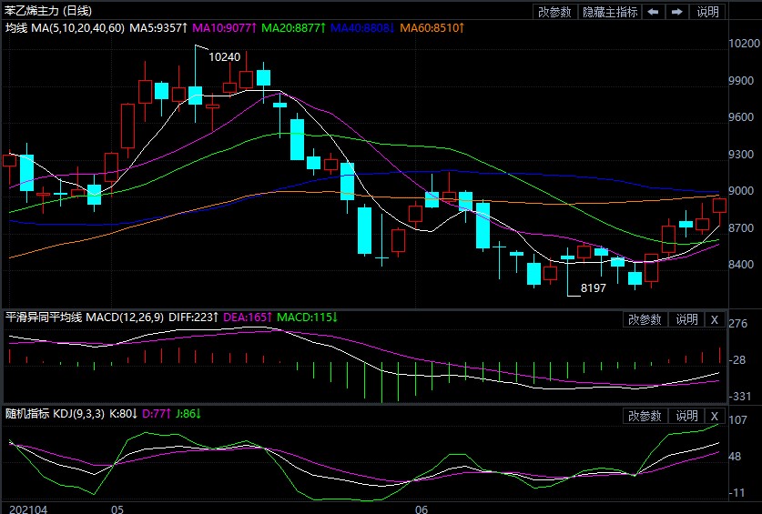Click the MA5:9357 legend label
This screenshot has height=514, width=762.
[x=158, y=28]
